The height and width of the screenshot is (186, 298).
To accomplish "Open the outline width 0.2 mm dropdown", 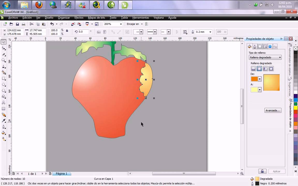I will pyautogui.click(x=210, y=32).
